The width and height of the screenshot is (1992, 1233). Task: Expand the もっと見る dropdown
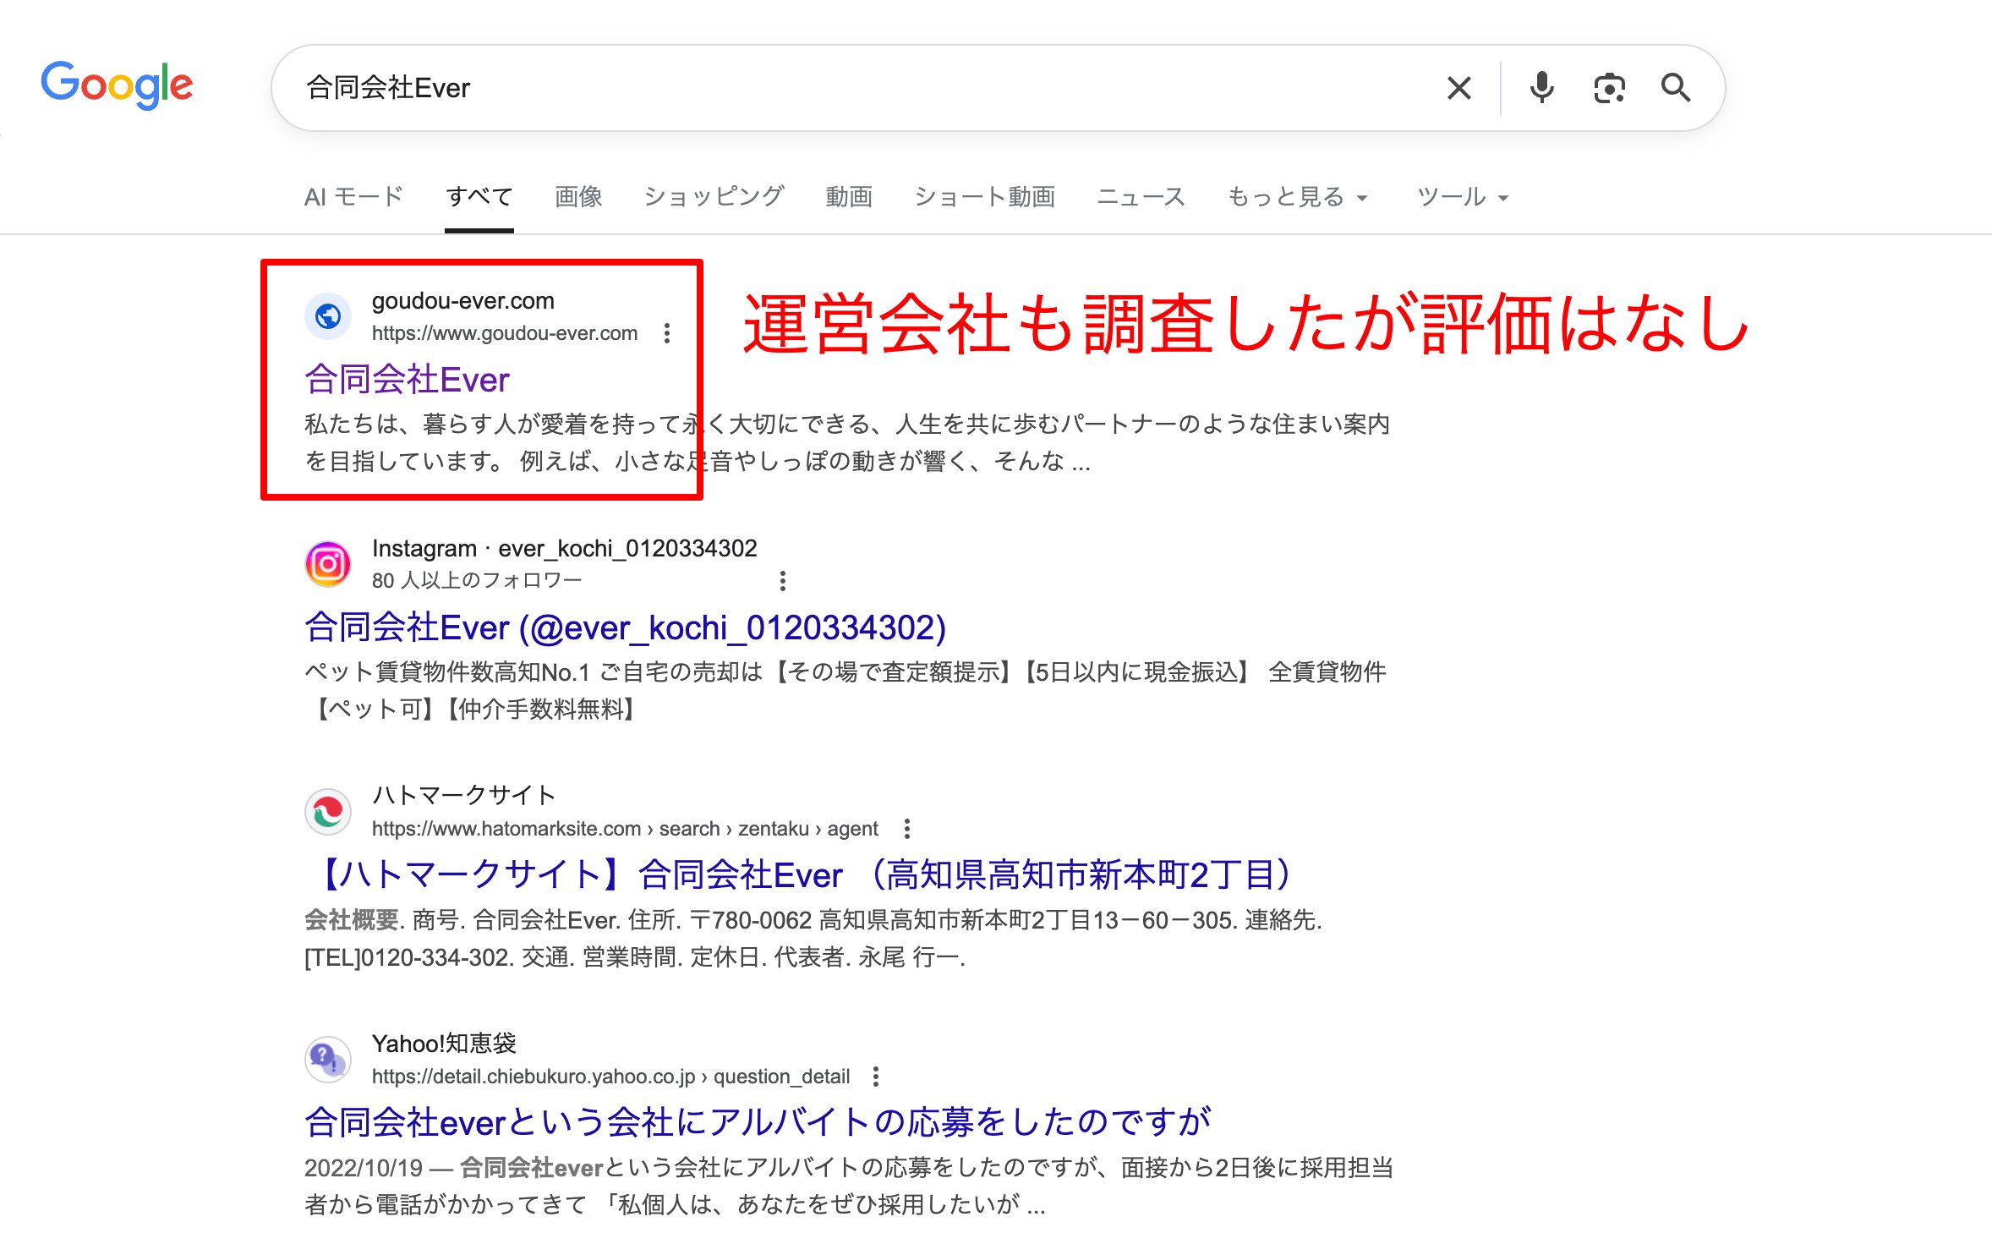[x=1297, y=197]
